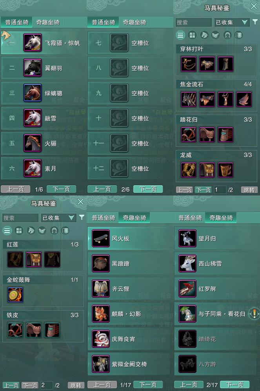The image size is (260, 391).
Task: Select the 火骊 black horse icon
Action: pos(33,143)
